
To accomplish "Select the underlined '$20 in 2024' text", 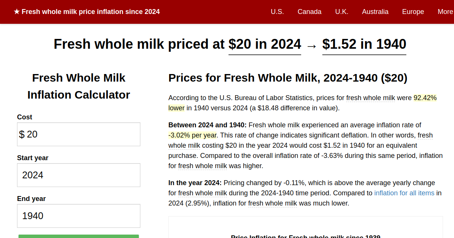I will (264, 44).
